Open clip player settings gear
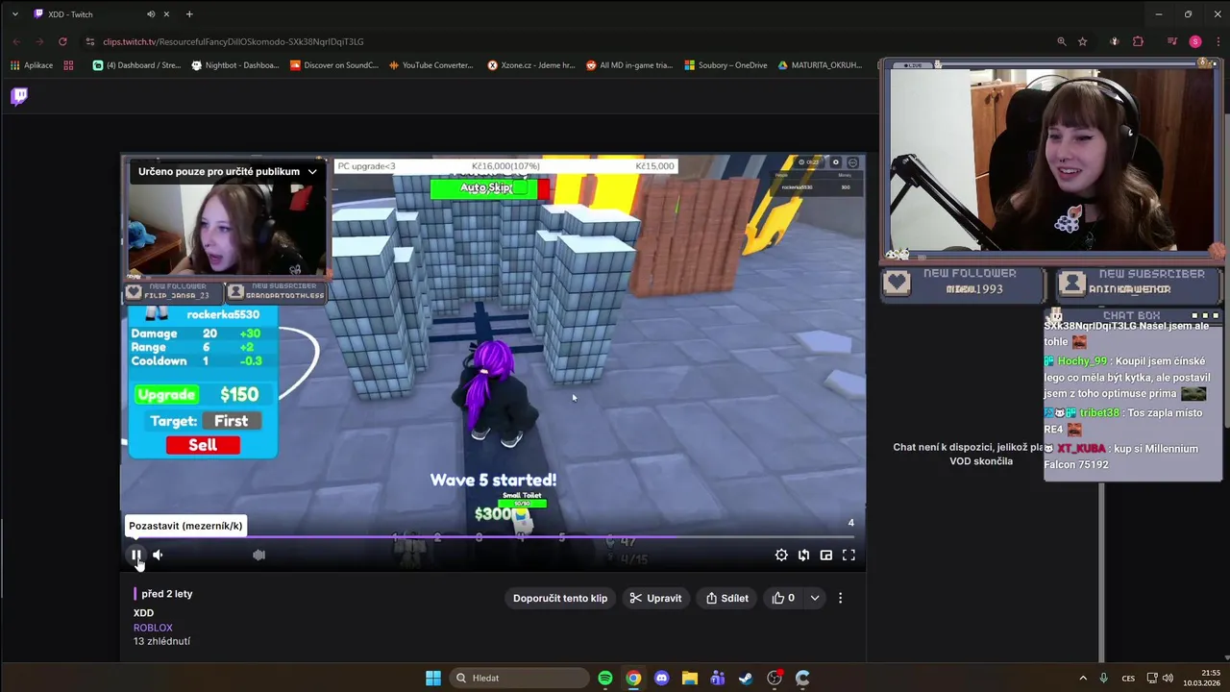The height and width of the screenshot is (692, 1230). [781, 555]
